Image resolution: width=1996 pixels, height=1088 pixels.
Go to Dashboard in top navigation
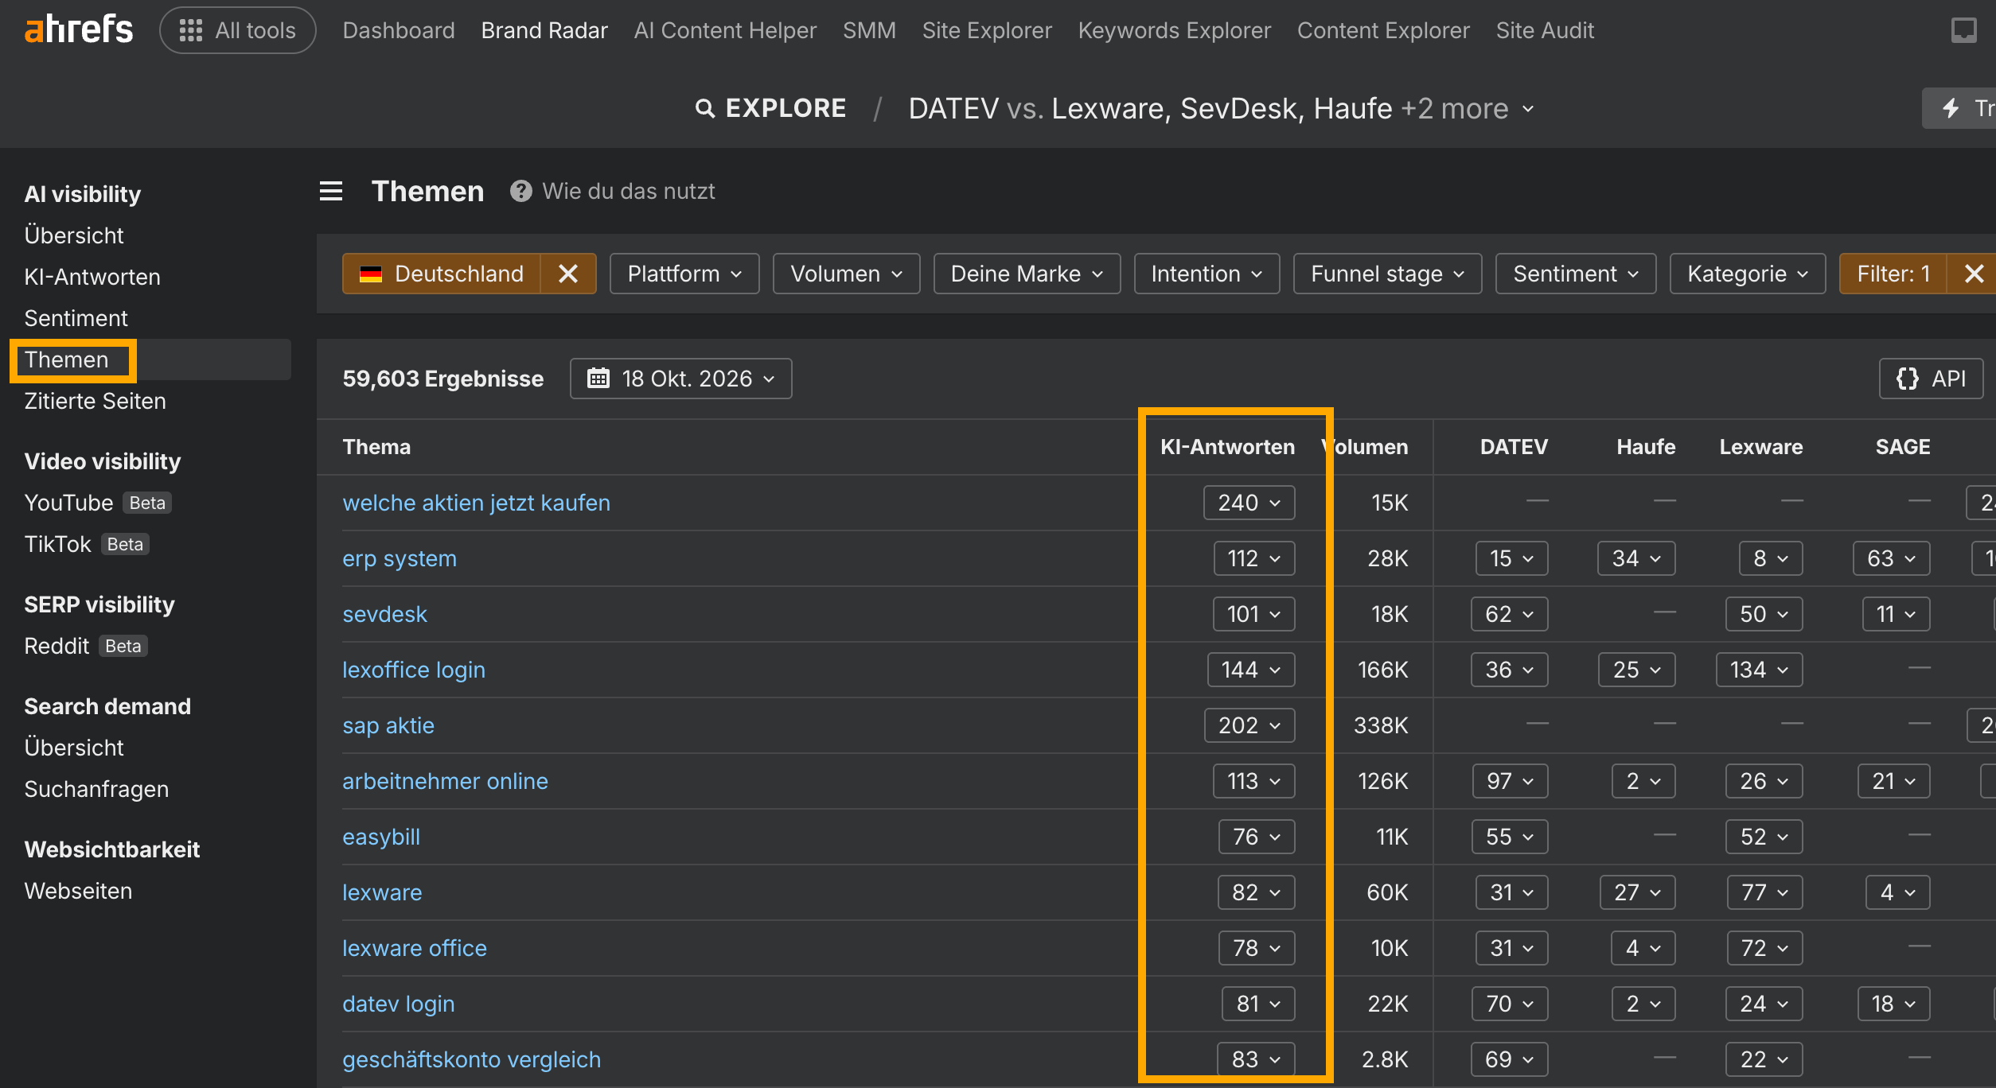click(399, 30)
